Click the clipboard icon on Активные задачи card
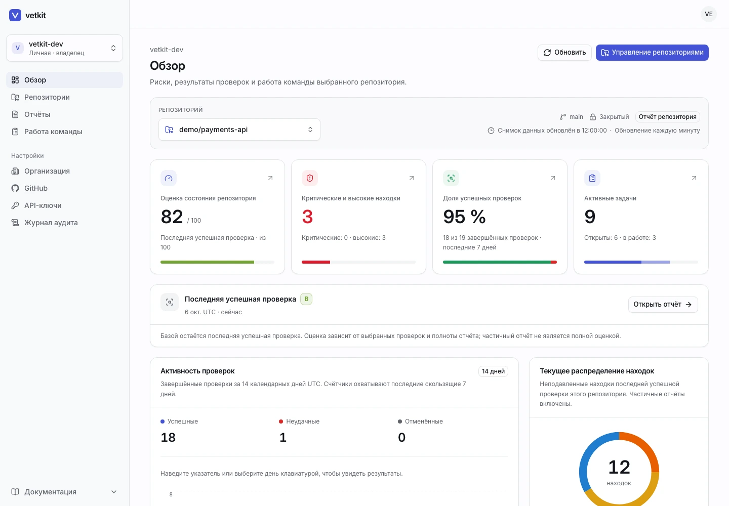 tap(592, 178)
